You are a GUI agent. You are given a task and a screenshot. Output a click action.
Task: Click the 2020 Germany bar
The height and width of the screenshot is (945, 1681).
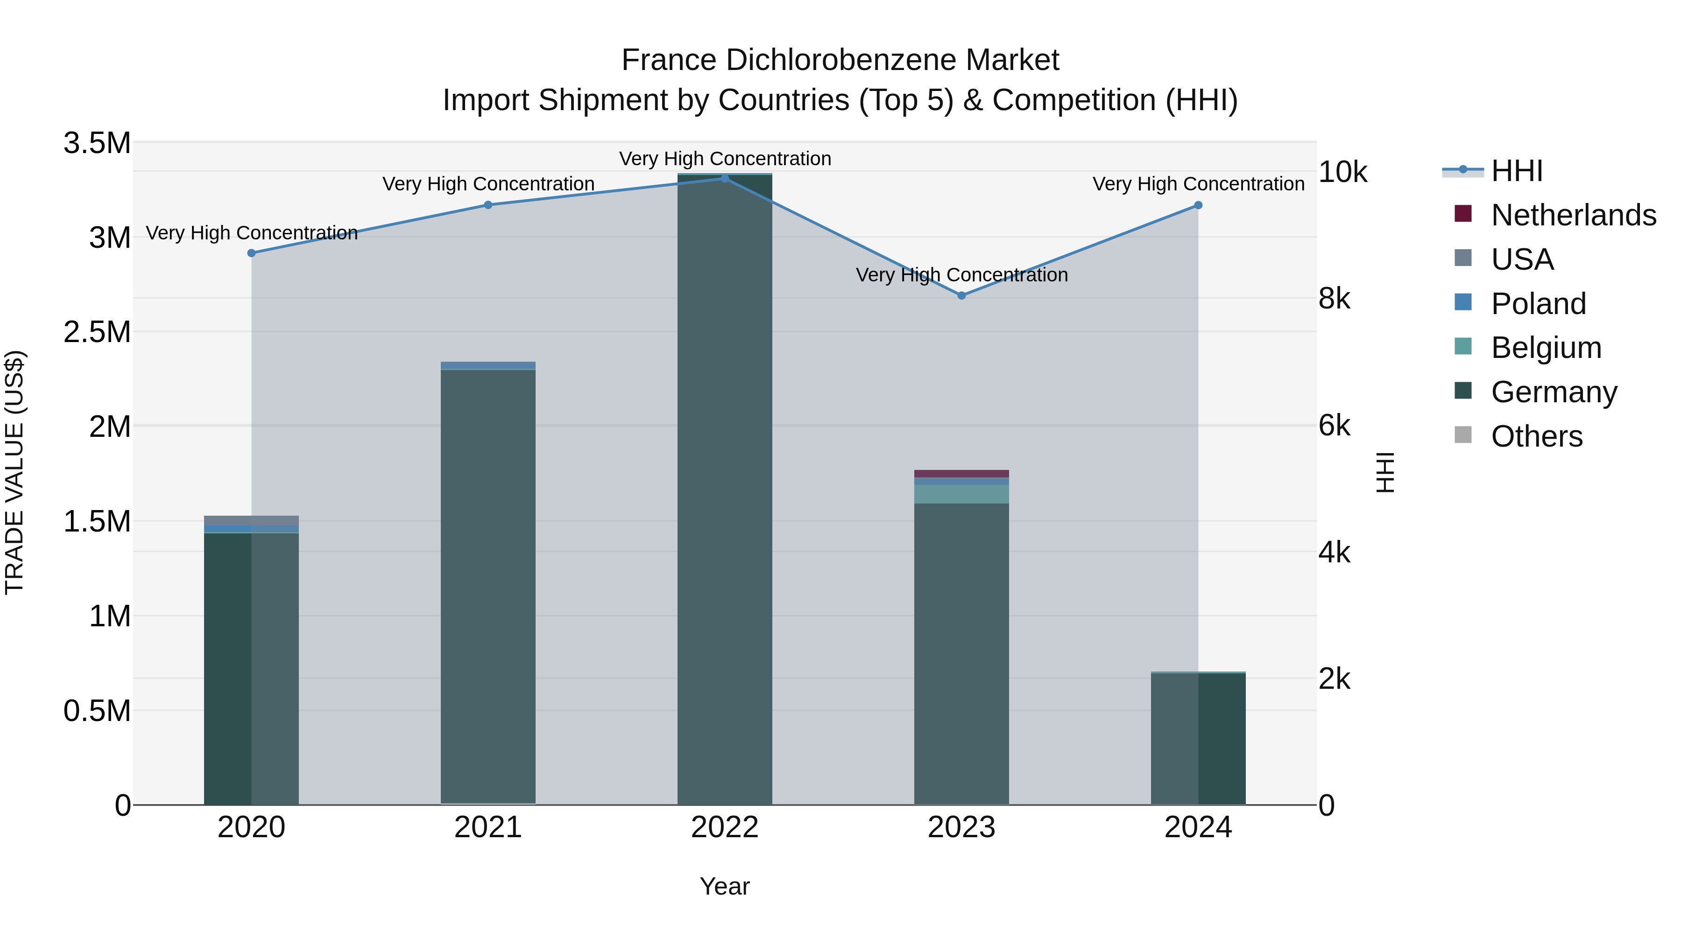pyautogui.click(x=251, y=669)
